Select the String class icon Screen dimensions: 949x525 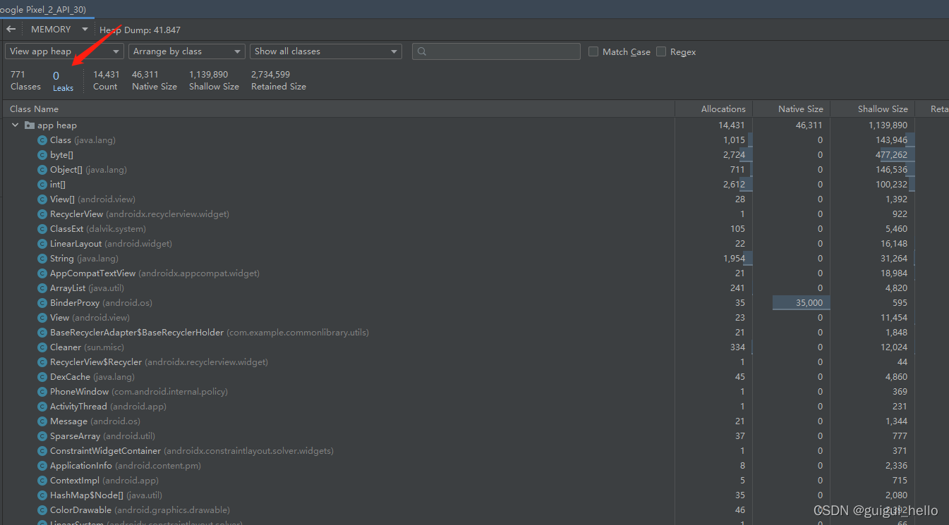click(42, 259)
